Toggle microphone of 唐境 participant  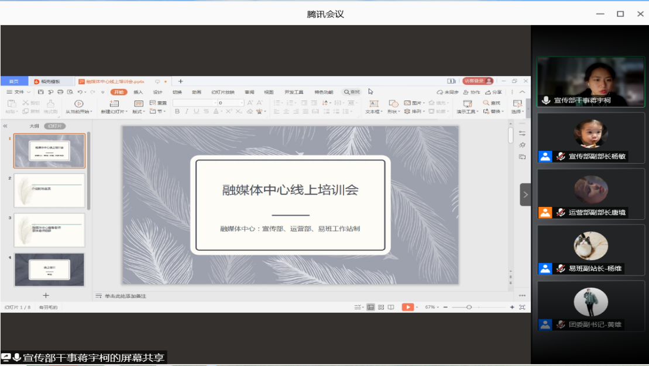(561, 213)
